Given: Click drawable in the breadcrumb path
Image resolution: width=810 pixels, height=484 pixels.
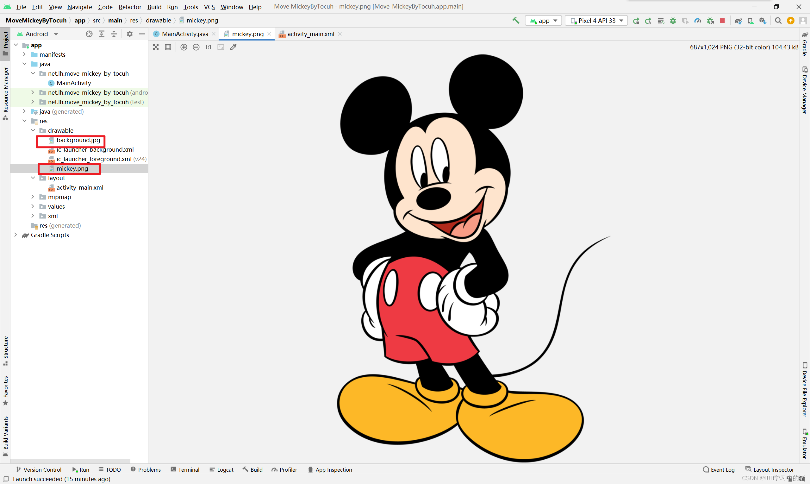Looking at the screenshot, I should (159, 21).
